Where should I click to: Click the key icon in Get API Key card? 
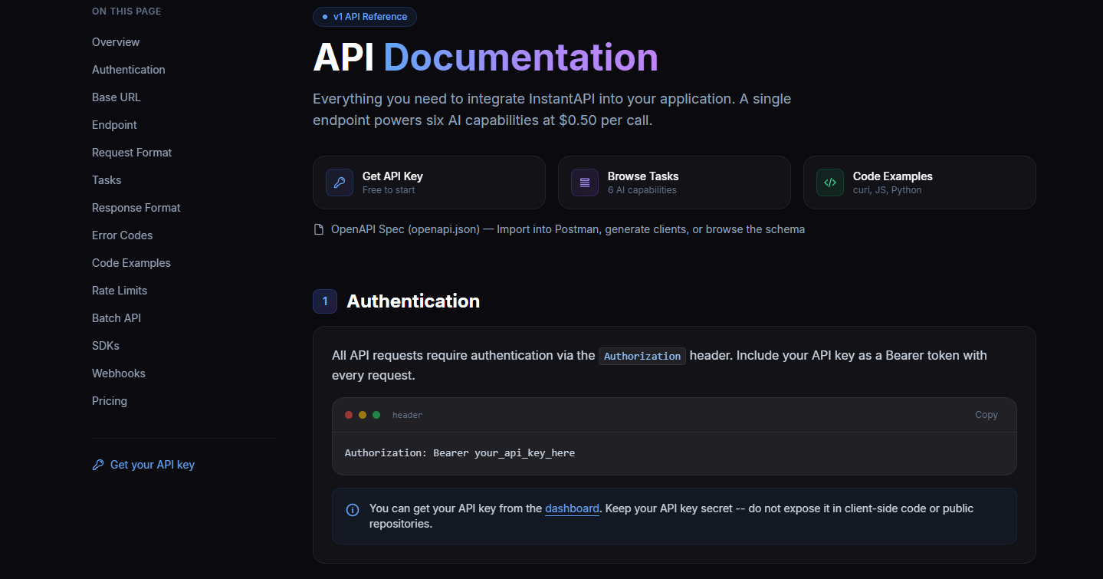(x=340, y=183)
